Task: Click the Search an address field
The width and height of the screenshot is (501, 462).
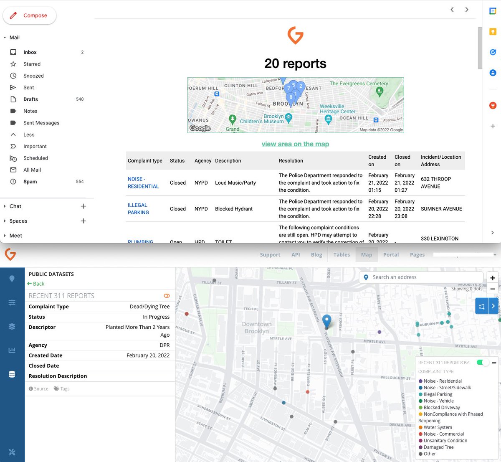Action: (421, 277)
